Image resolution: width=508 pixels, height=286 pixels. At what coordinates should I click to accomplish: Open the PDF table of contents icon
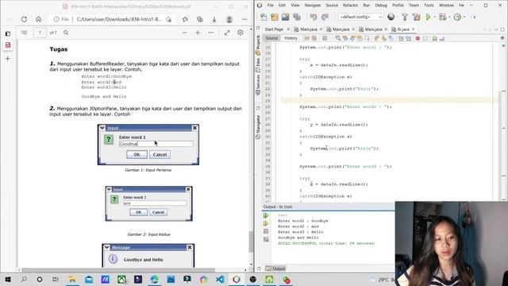point(24,33)
